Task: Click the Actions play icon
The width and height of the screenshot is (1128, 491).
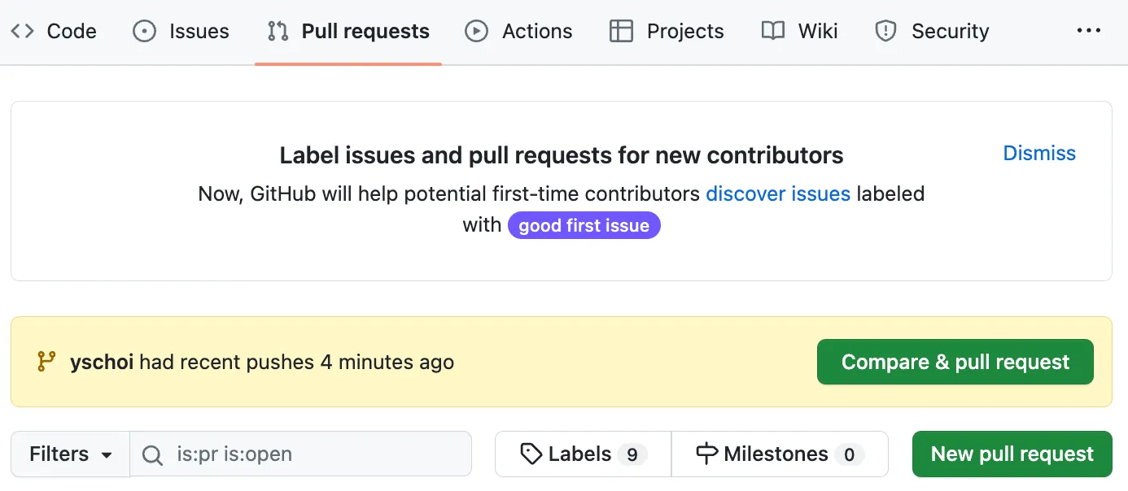Action: (x=476, y=32)
